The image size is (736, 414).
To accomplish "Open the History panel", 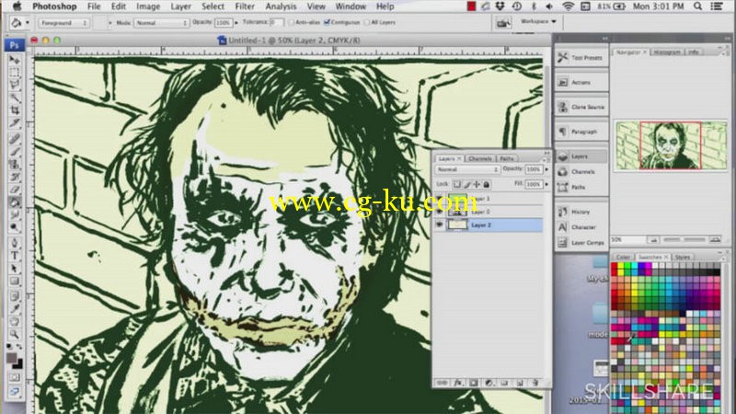I will (581, 212).
